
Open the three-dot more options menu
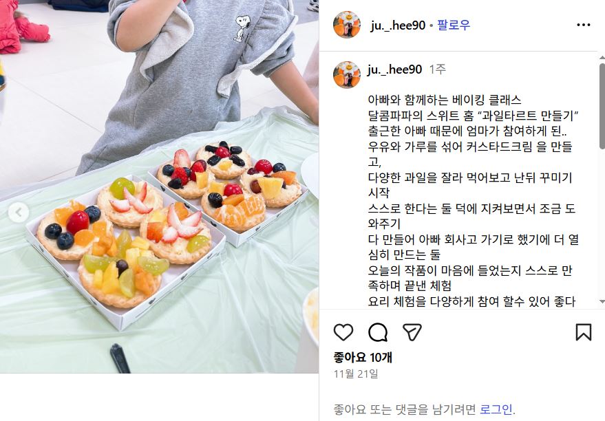pyautogui.click(x=584, y=25)
